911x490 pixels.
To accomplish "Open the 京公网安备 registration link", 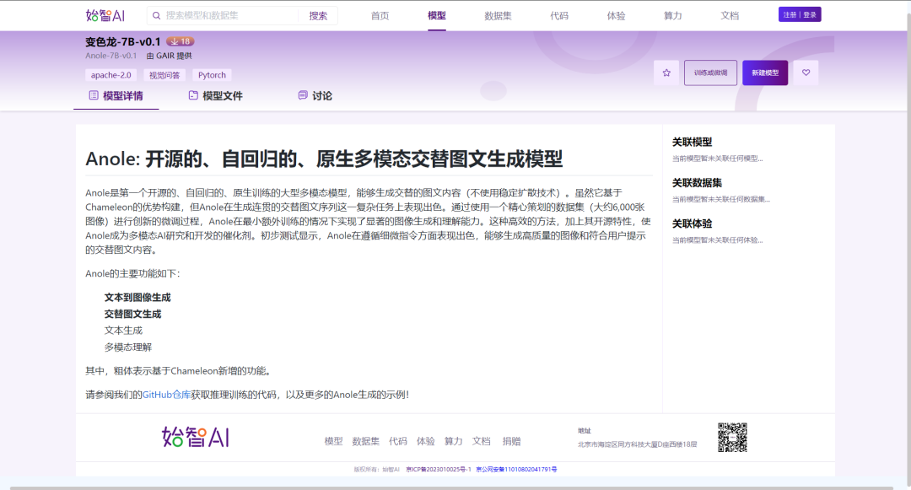I will click(x=516, y=469).
